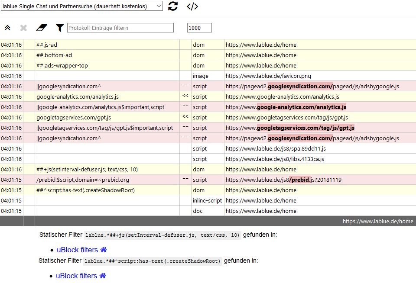Select the /prebid.$script filter entry
Image resolution: width=416 pixels, height=283 pixels.
83,180
